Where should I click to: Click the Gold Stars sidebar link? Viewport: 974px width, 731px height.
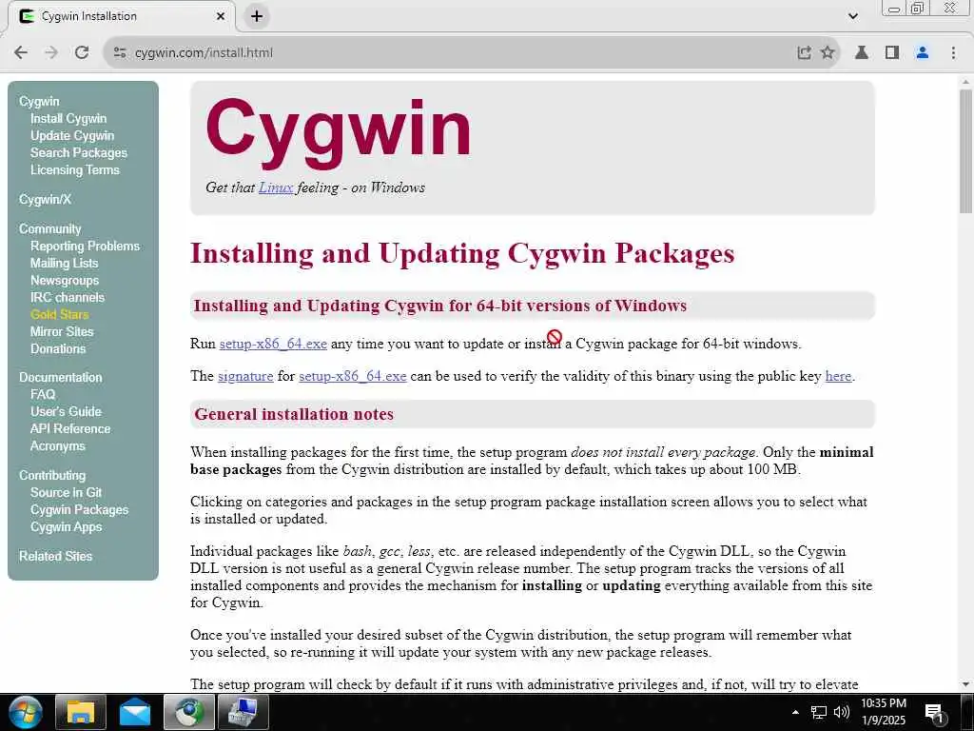pos(60,314)
